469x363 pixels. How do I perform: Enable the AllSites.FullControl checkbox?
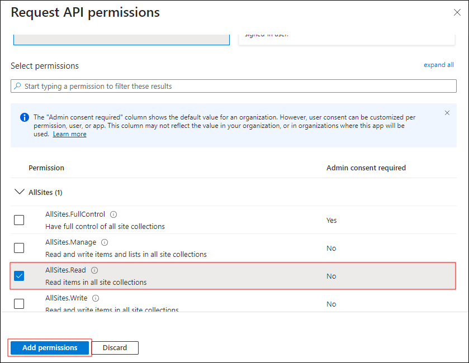click(19, 220)
